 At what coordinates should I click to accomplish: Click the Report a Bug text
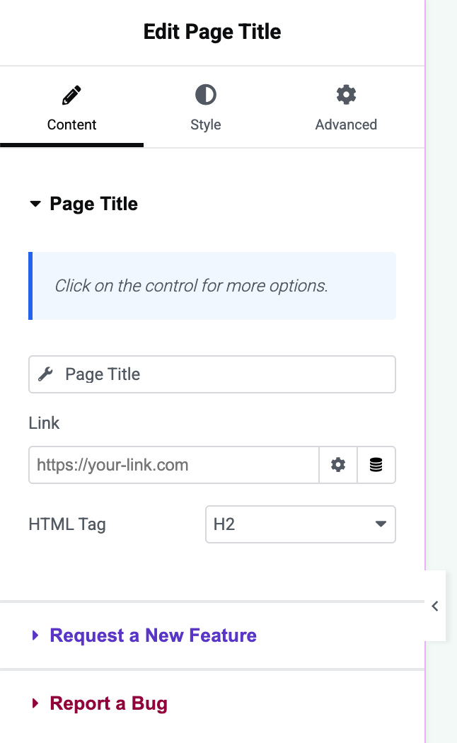tap(108, 703)
